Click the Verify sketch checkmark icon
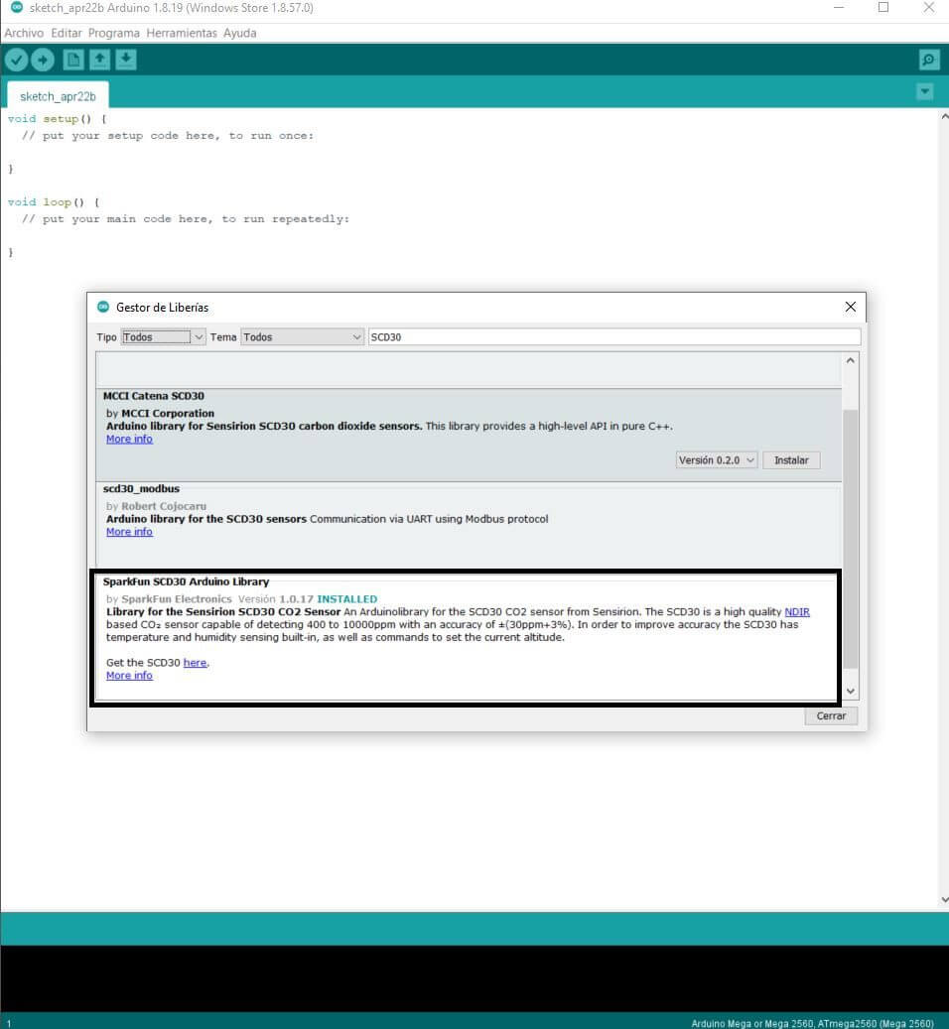949x1029 pixels. [17, 61]
